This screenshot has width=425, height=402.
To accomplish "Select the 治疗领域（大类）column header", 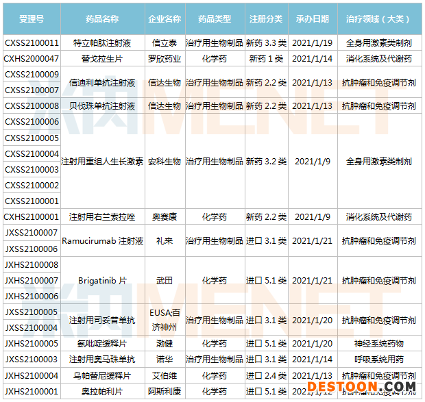I will tap(378, 18).
